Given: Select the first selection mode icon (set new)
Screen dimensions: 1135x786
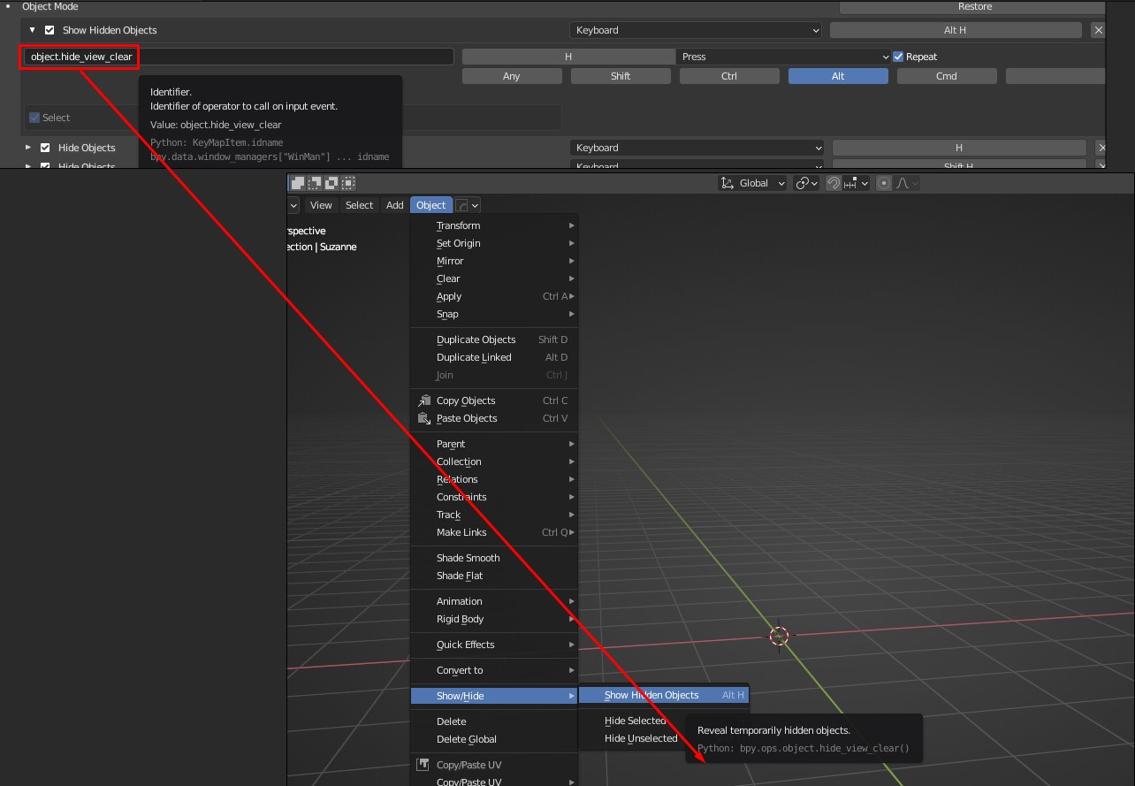Looking at the screenshot, I should point(298,183).
